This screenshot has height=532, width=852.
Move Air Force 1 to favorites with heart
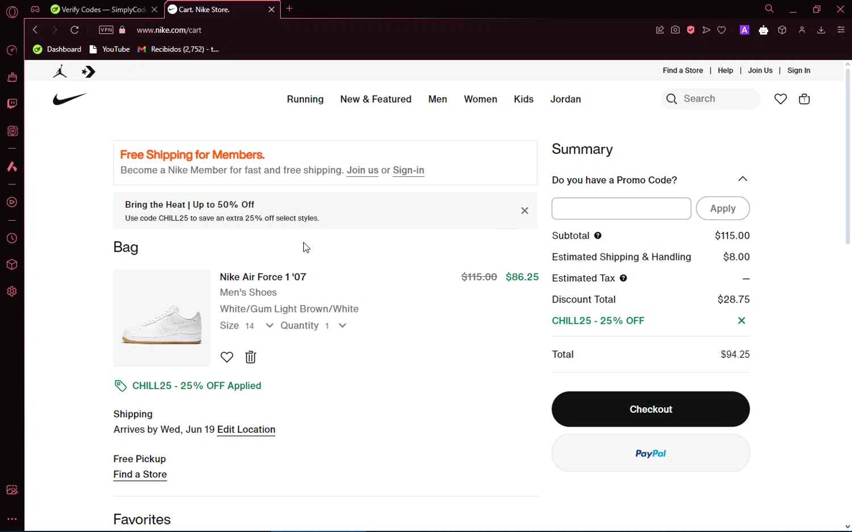pos(227,357)
